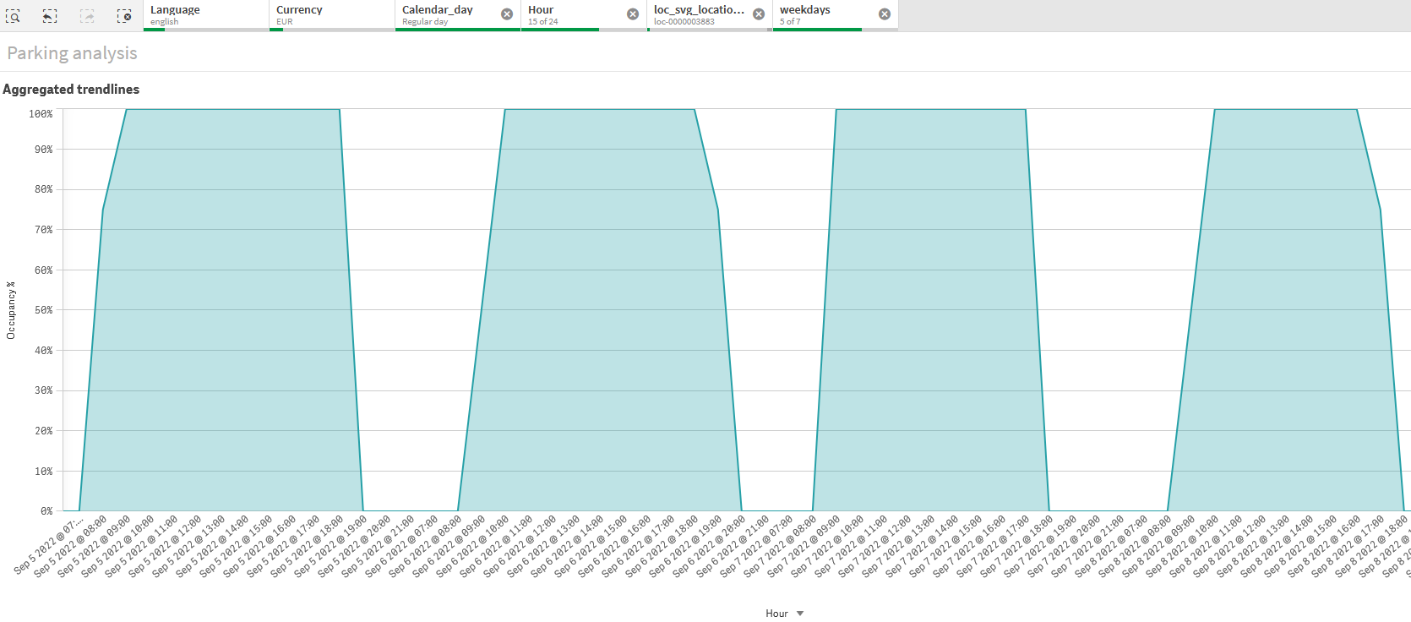The width and height of the screenshot is (1411, 622).
Task: Step back in selections
Action: (x=50, y=16)
